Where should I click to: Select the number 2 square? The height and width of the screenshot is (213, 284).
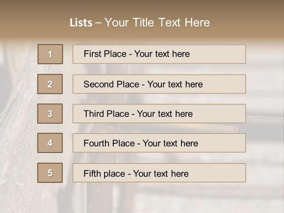[x=50, y=84]
